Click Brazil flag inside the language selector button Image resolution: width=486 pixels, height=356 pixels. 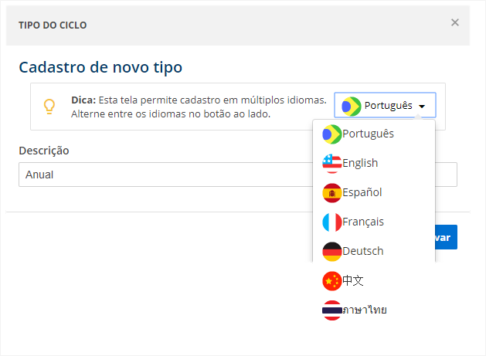pyautogui.click(x=352, y=106)
